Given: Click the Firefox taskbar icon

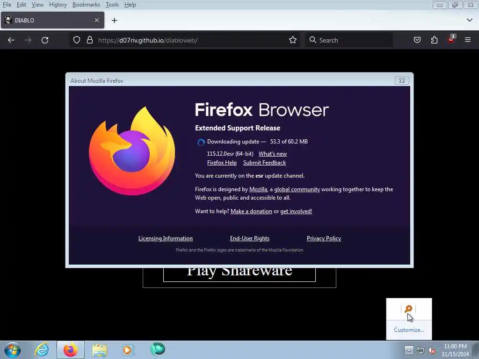Looking at the screenshot, I should (71, 350).
